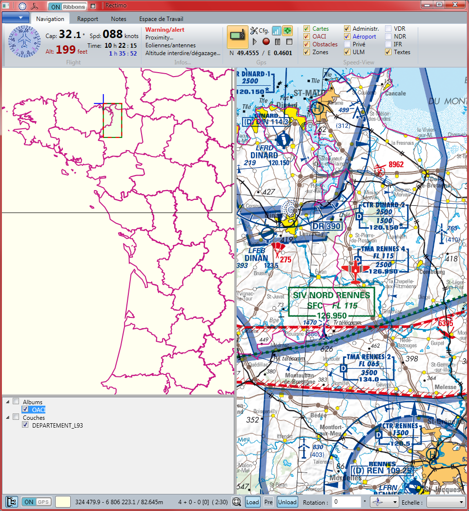
Task: Open the Echelle scale dropdown
Action: coord(446,502)
